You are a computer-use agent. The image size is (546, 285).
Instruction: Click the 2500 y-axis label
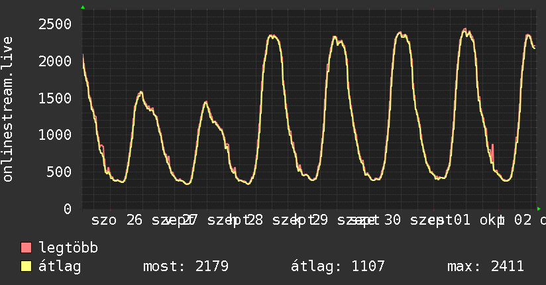(x=55, y=25)
